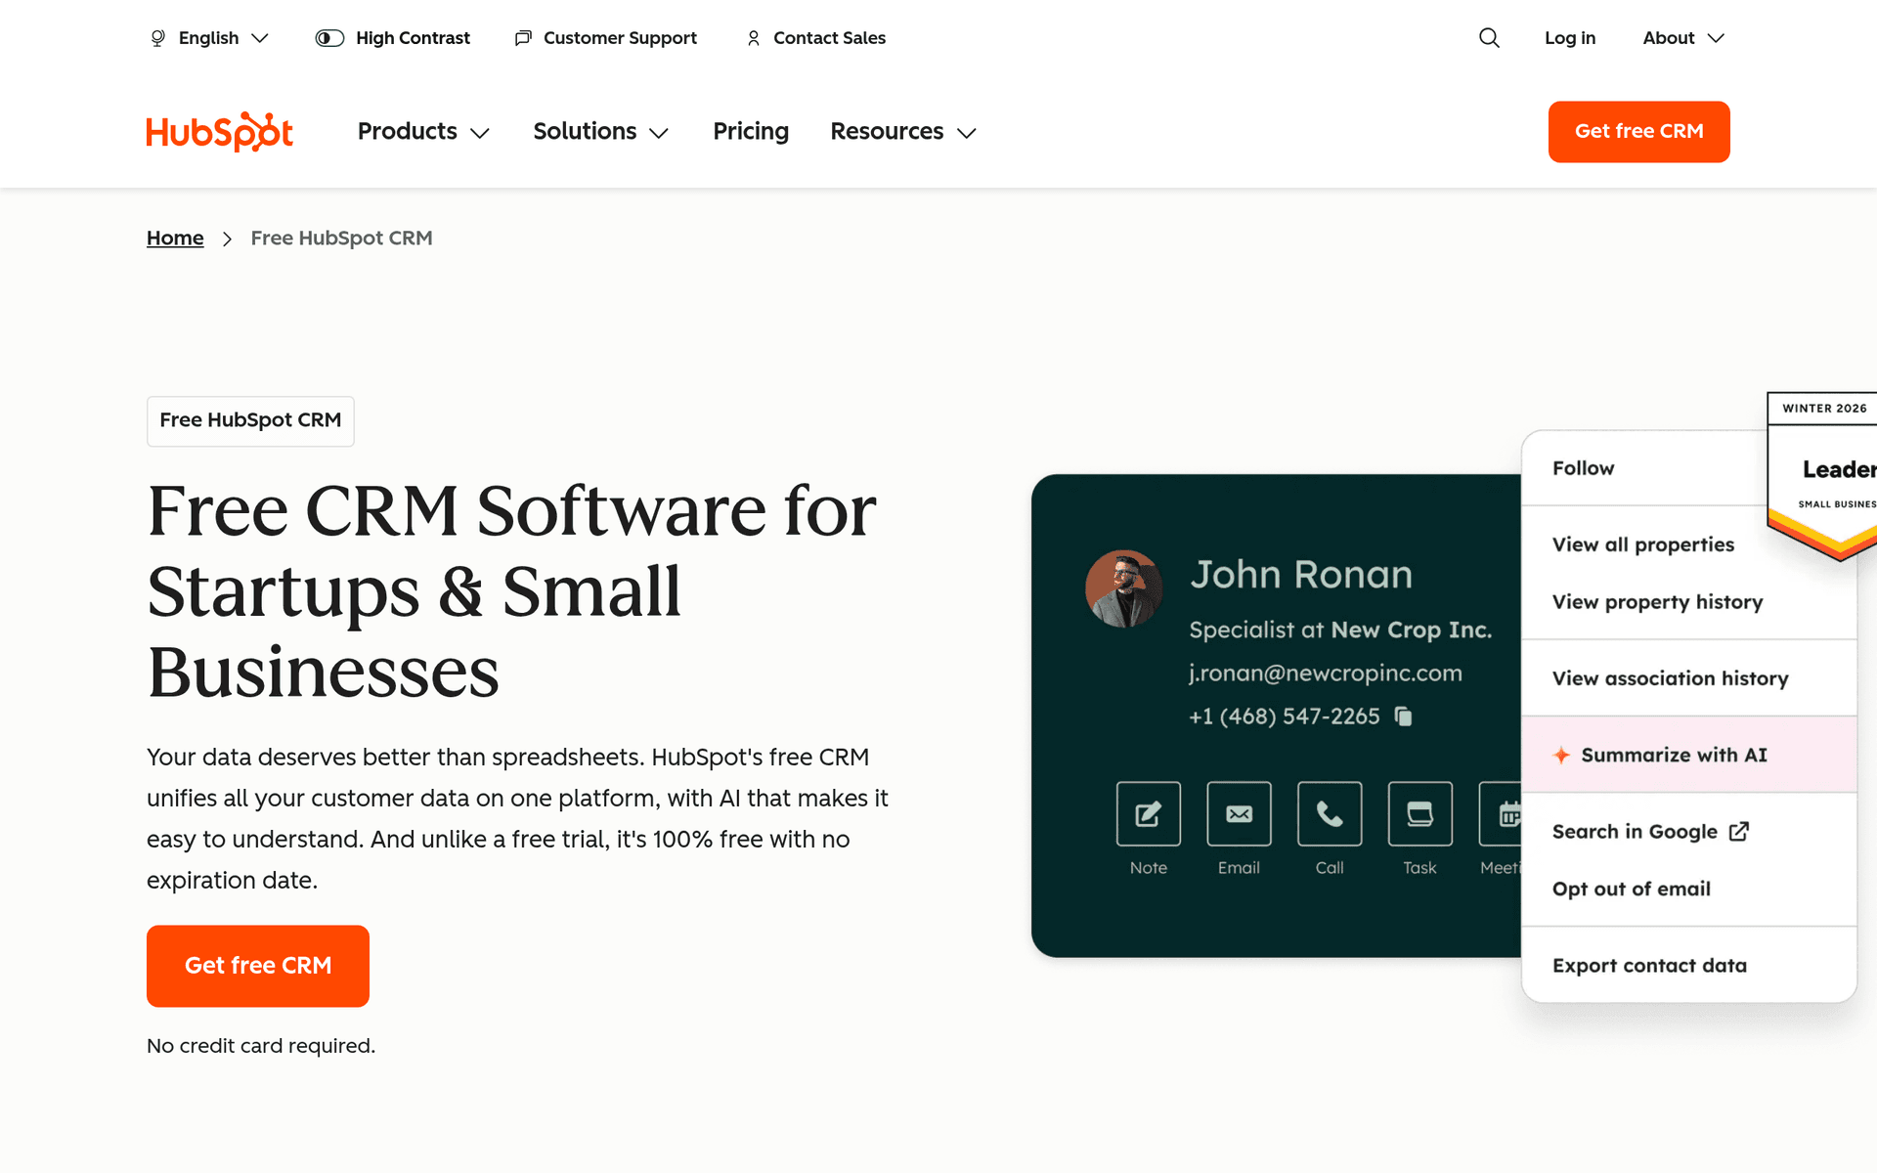Image resolution: width=1877 pixels, height=1173 pixels.
Task: Click Log in
Action: click(1569, 37)
